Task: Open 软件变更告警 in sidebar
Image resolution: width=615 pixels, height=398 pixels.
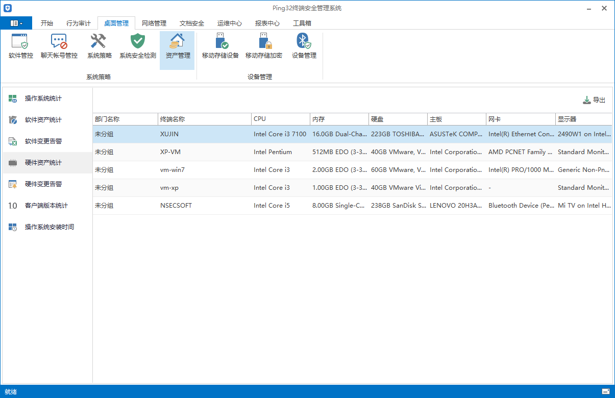Action: 47,141
